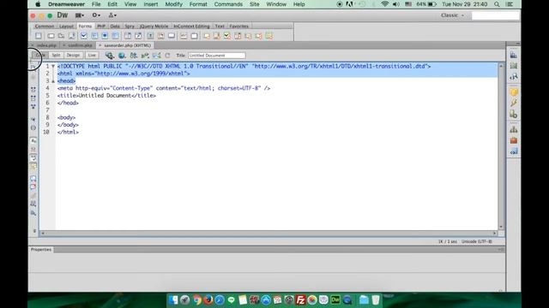Click the horizontal scrollbar under code editor
This screenshot has width=549, height=308.
[268, 233]
